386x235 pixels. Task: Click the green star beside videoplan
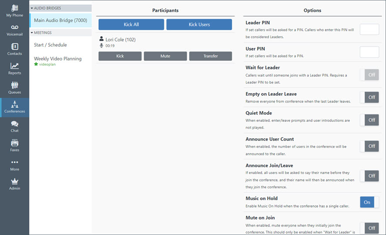36,64
